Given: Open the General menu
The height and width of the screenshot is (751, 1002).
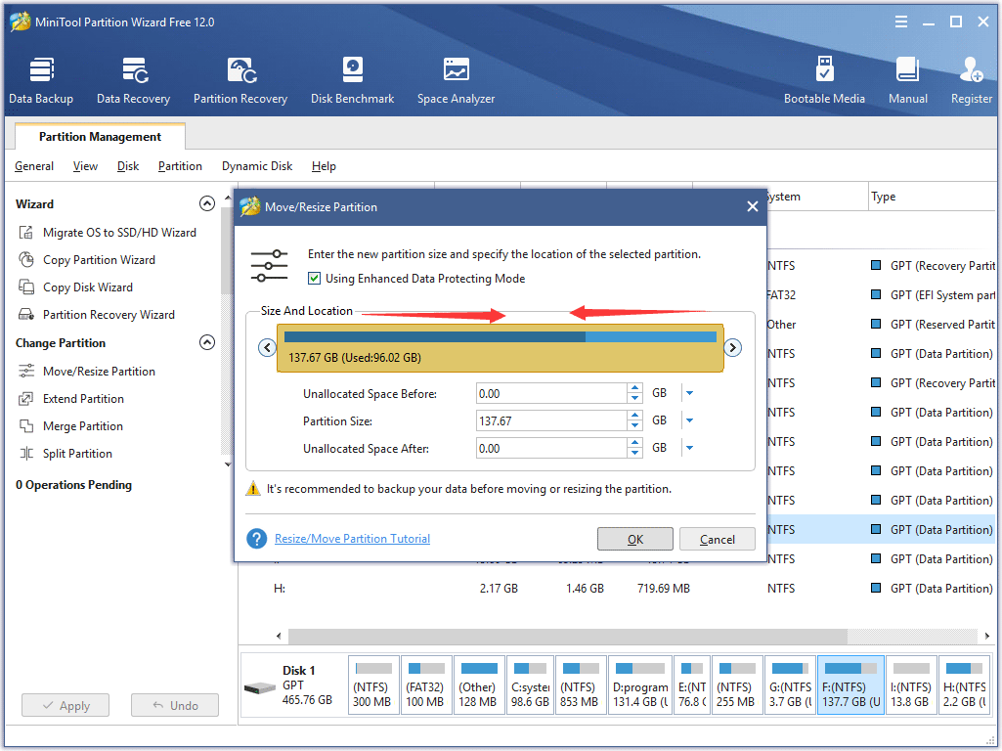Looking at the screenshot, I should [x=34, y=166].
